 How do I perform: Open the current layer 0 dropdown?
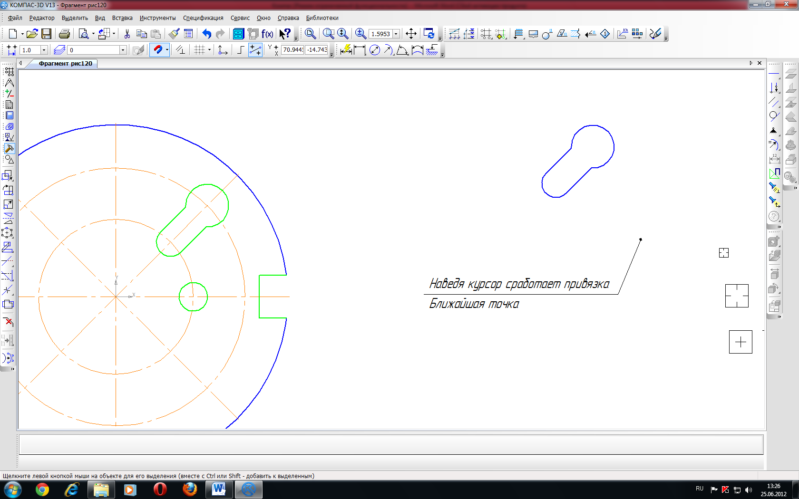(123, 50)
